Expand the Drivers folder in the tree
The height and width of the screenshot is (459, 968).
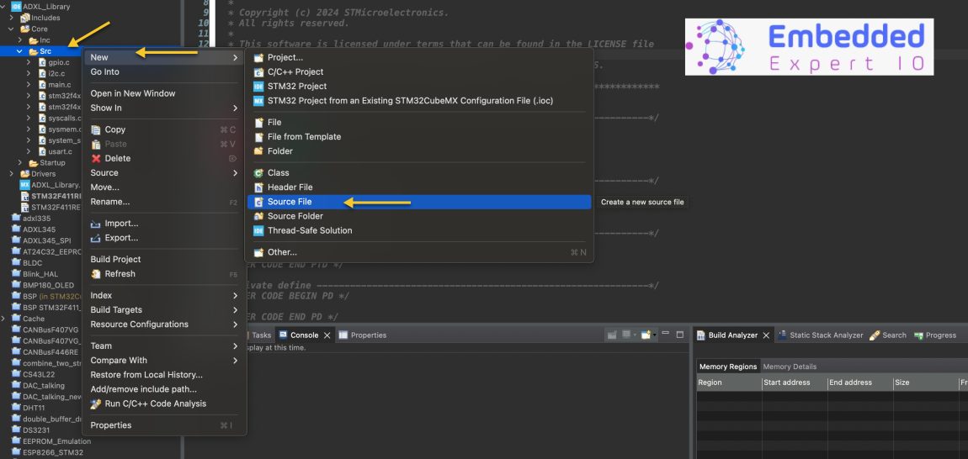(x=12, y=174)
